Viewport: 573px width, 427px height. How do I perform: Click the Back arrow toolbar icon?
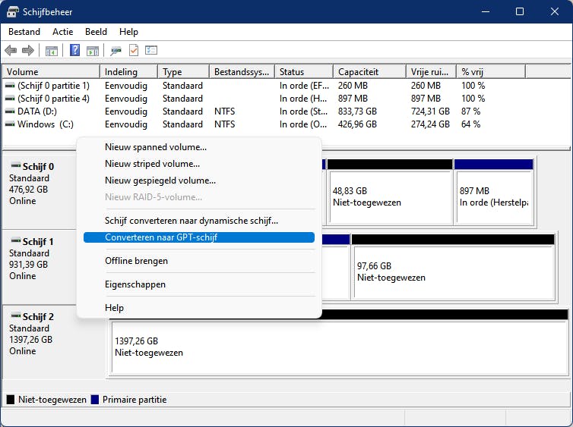[11, 51]
